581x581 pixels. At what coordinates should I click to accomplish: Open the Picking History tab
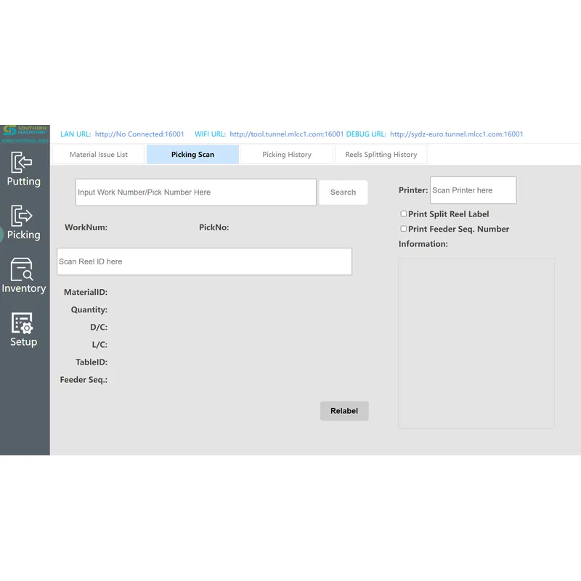pos(286,154)
